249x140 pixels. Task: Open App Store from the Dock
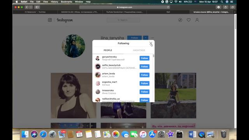click(152, 134)
